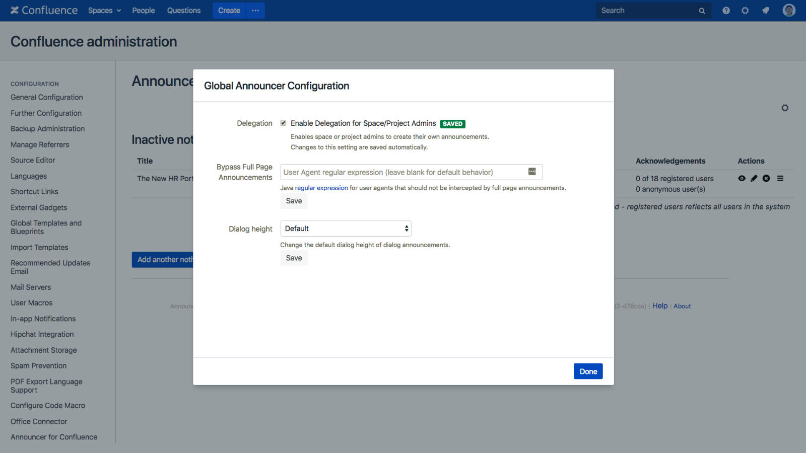This screenshot has height=453, width=806.
Task: Open the Dialog height dropdown
Action: (x=346, y=229)
